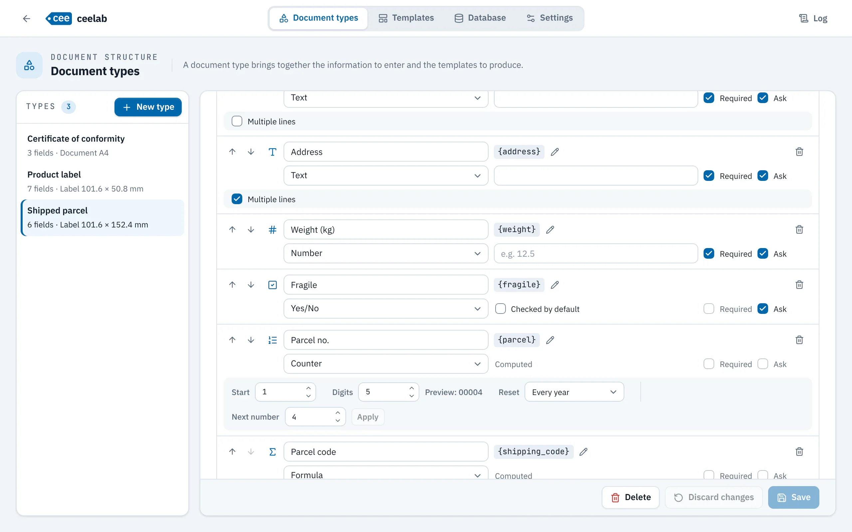Image resolution: width=852 pixels, height=532 pixels.
Task: Move the Parcel code field up
Action: coord(232,452)
